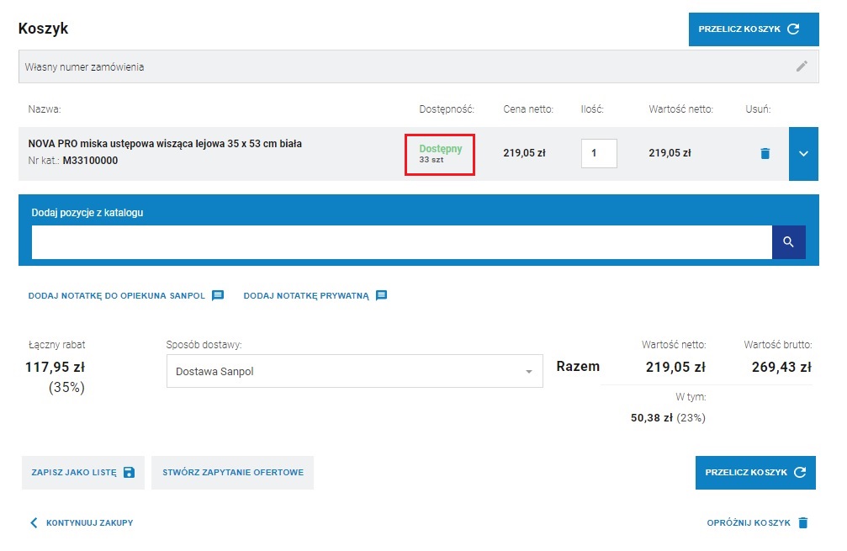
Task: Click the Cena netto value 219,05 zł
Action: (x=524, y=153)
